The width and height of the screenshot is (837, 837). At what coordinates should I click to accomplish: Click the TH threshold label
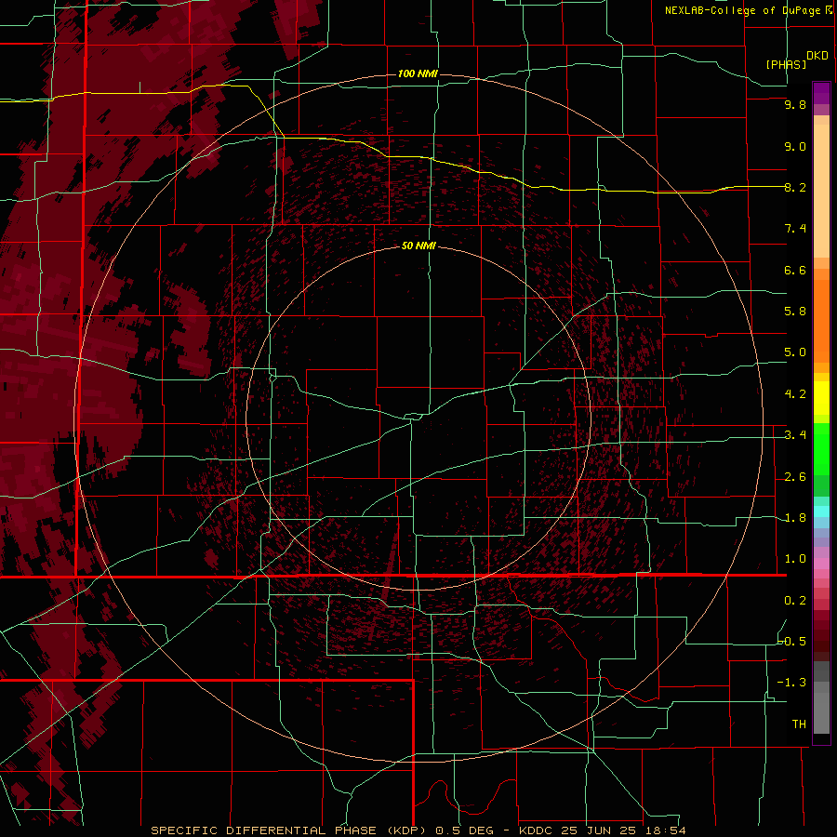point(799,724)
